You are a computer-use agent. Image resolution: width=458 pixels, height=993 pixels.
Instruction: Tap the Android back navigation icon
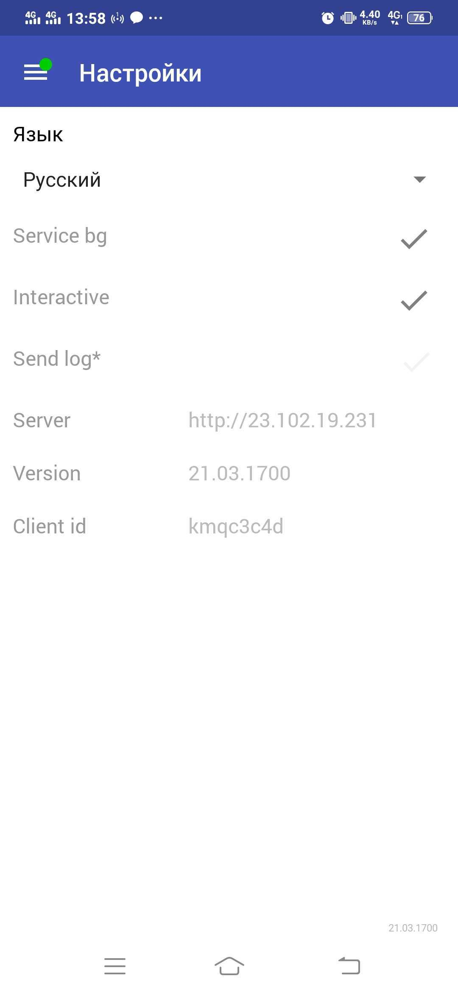point(349,966)
